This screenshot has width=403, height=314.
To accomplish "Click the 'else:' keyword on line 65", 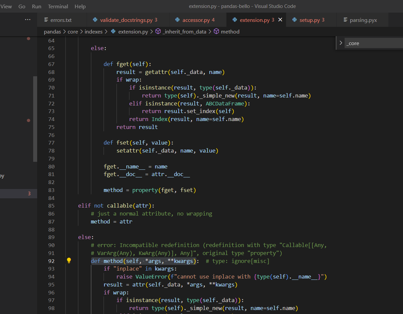I will [99, 48].
